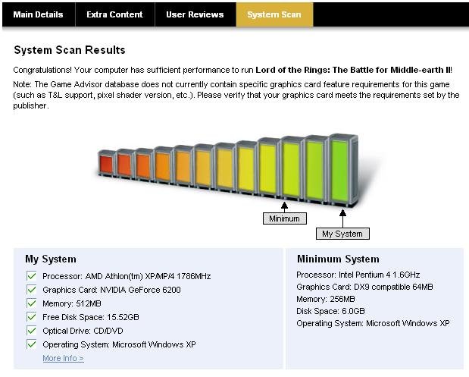Click the Optical Drive checkmark
469x377 pixels.
[x=31, y=330]
